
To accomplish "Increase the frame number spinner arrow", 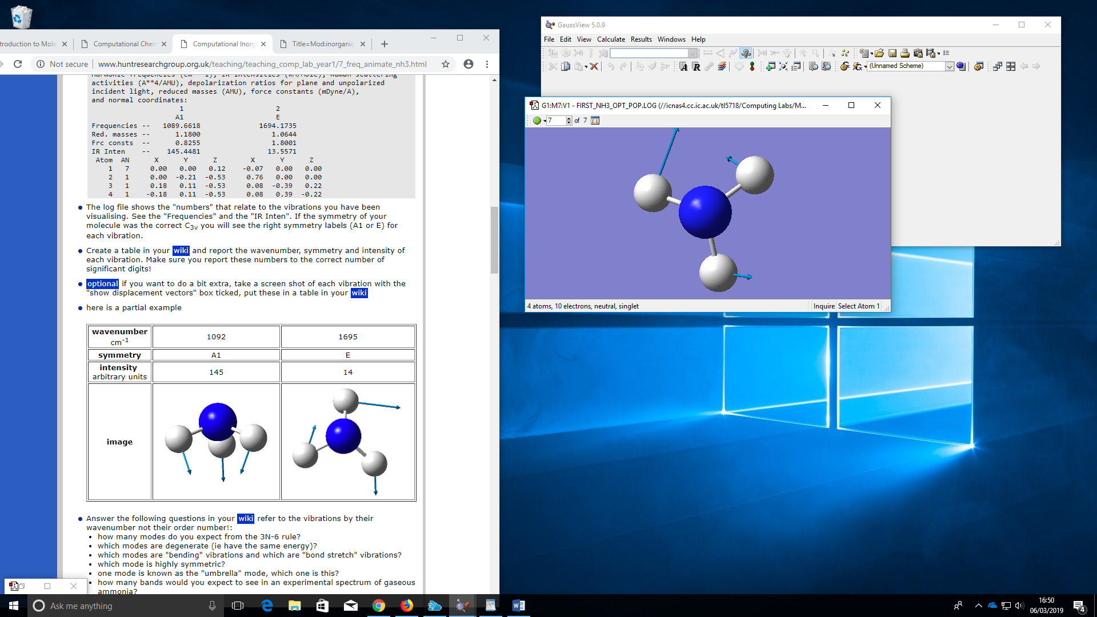I will [568, 118].
